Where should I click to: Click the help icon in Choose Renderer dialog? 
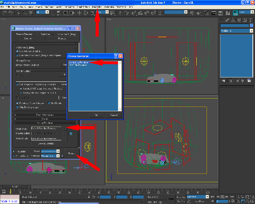115,56
